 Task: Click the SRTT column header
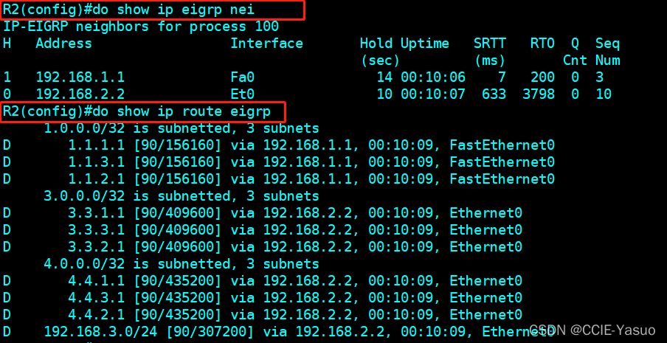coord(489,44)
